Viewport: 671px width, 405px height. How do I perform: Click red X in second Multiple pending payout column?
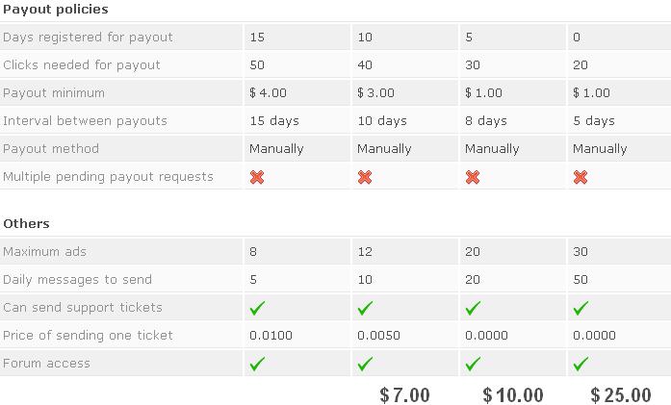(365, 177)
